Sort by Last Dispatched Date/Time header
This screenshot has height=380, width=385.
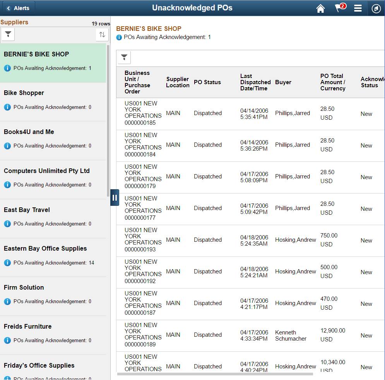point(255,82)
